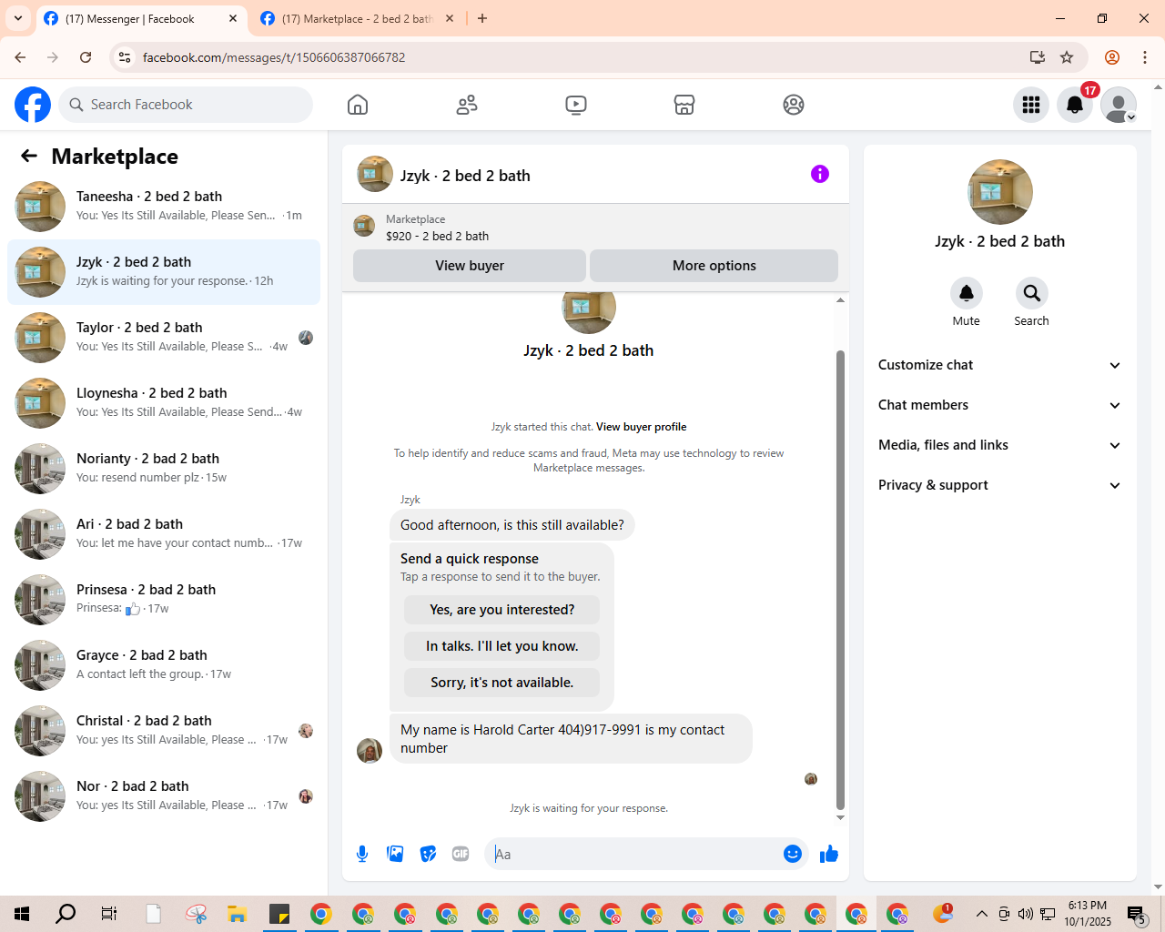Send quick response 'In talks. I'll let you know.'
Viewport: 1165px width, 932px height.
502,646
